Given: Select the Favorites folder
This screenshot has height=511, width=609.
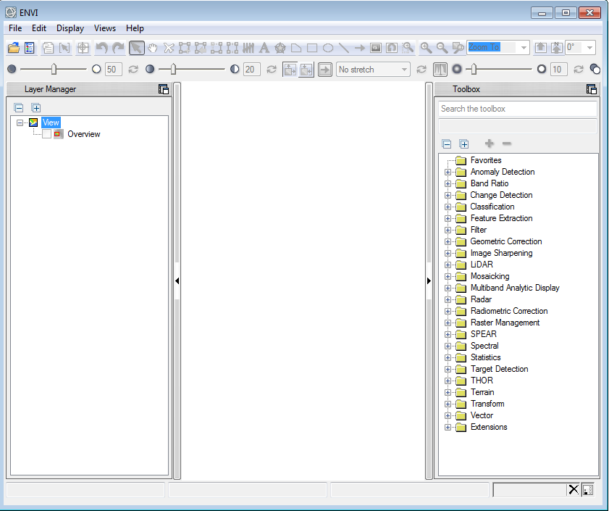Looking at the screenshot, I should (485, 160).
